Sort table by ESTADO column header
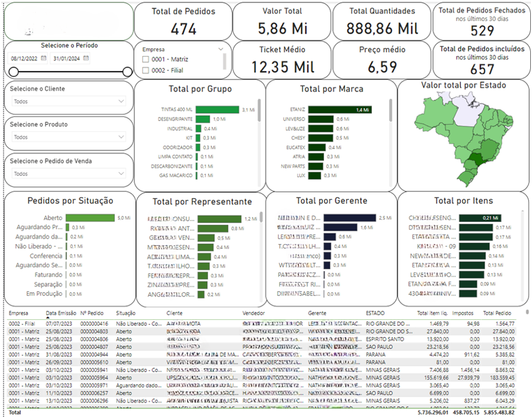 (x=375, y=313)
